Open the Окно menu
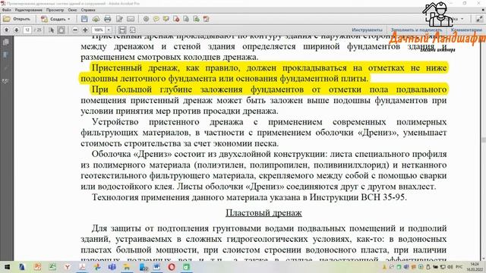Image resolution: width=486 pixels, height=273 pixels. click(72, 10)
